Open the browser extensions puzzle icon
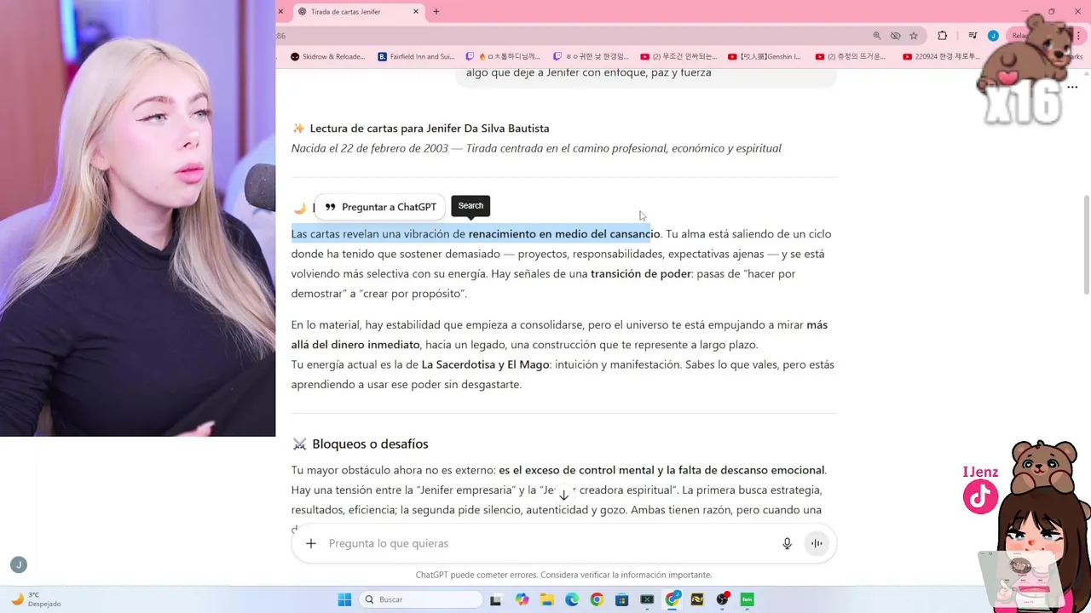 point(942,36)
